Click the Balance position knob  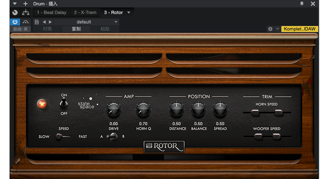(198, 109)
